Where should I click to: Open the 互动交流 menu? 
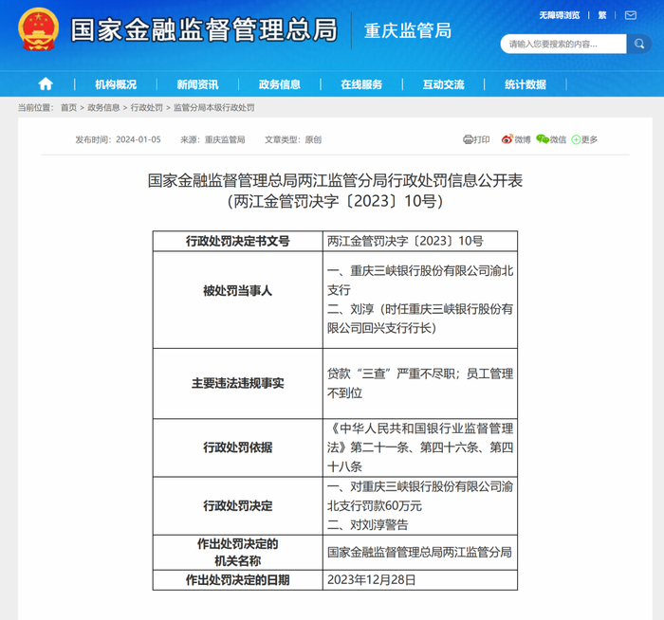pos(443,84)
